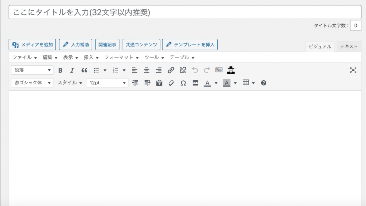Clear formatting with eraser icon

171,83
